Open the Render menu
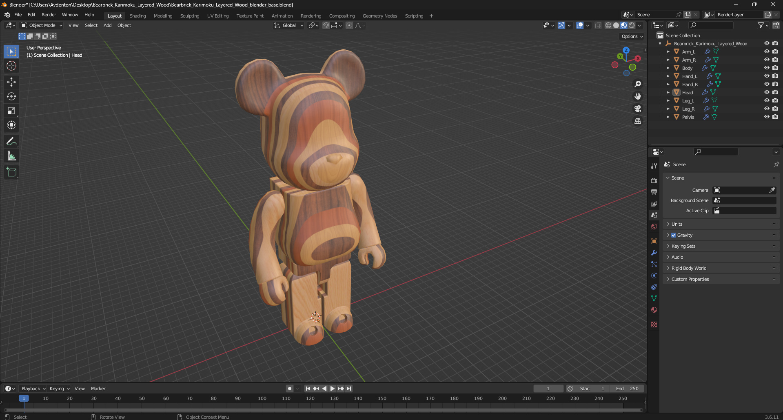The image size is (783, 420). pyautogui.click(x=49, y=15)
